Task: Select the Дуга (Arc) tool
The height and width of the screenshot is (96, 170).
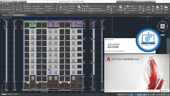Action: pos(17,8)
